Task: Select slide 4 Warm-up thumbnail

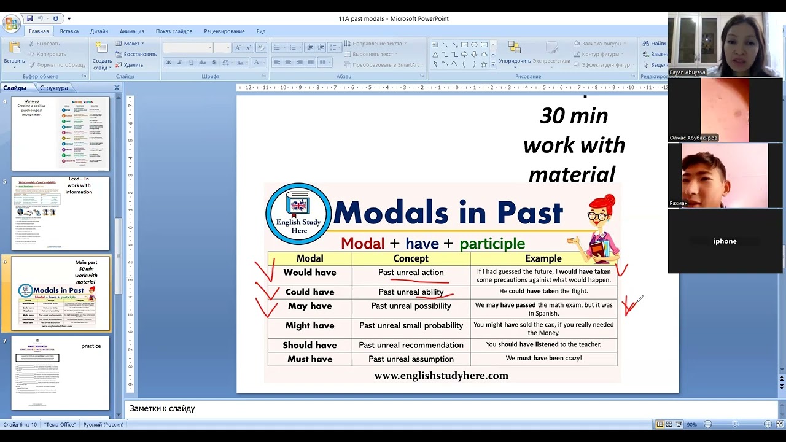Action: (x=60, y=133)
